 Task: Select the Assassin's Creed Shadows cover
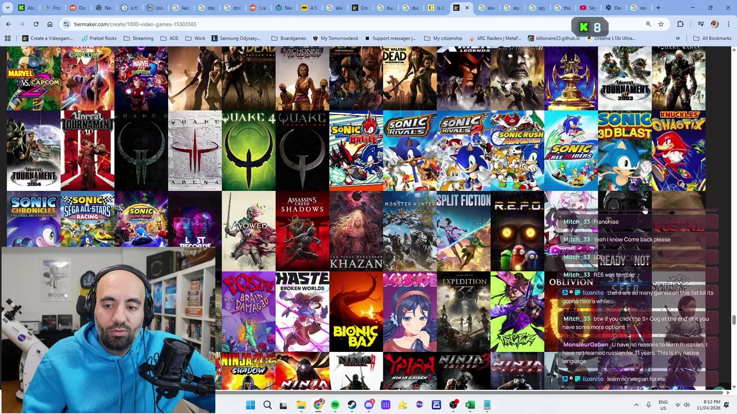[x=302, y=231]
